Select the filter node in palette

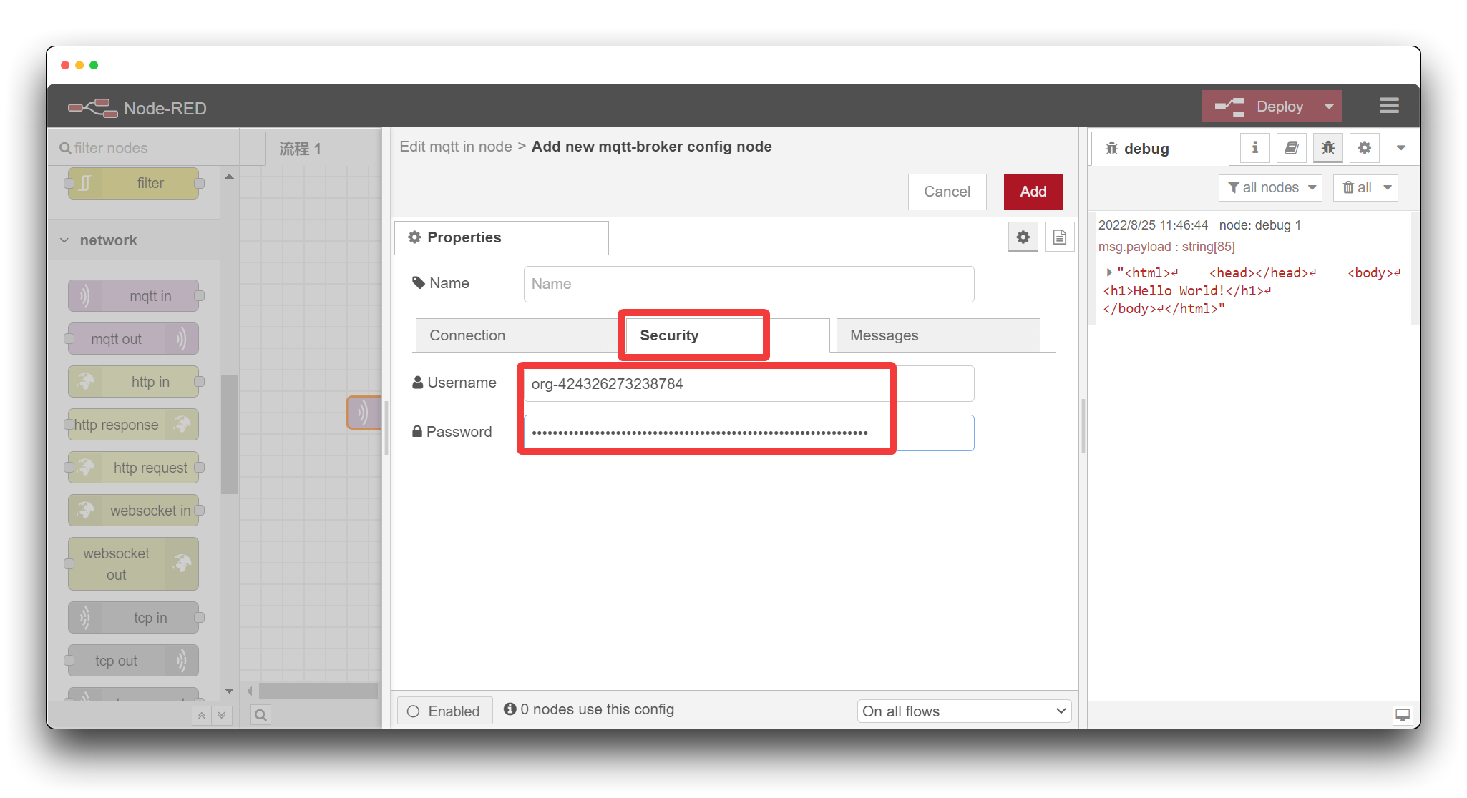[134, 183]
